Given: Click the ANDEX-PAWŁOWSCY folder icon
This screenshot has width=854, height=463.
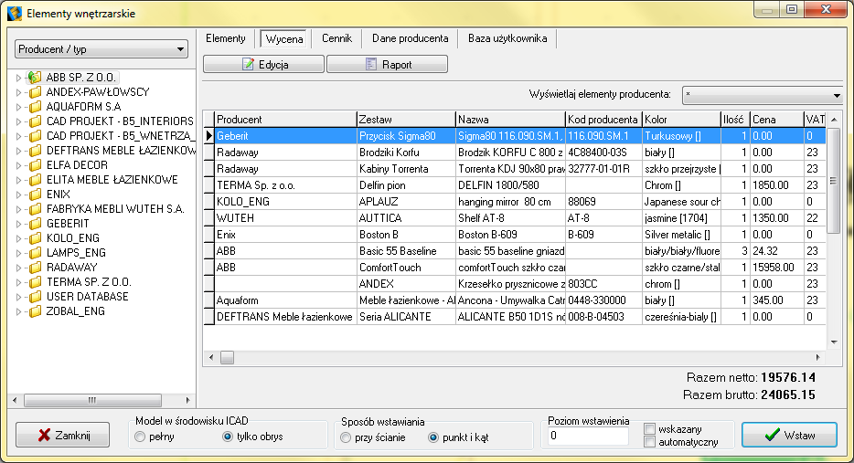Looking at the screenshot, I should [x=35, y=92].
